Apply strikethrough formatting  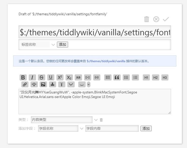click(41, 77)
